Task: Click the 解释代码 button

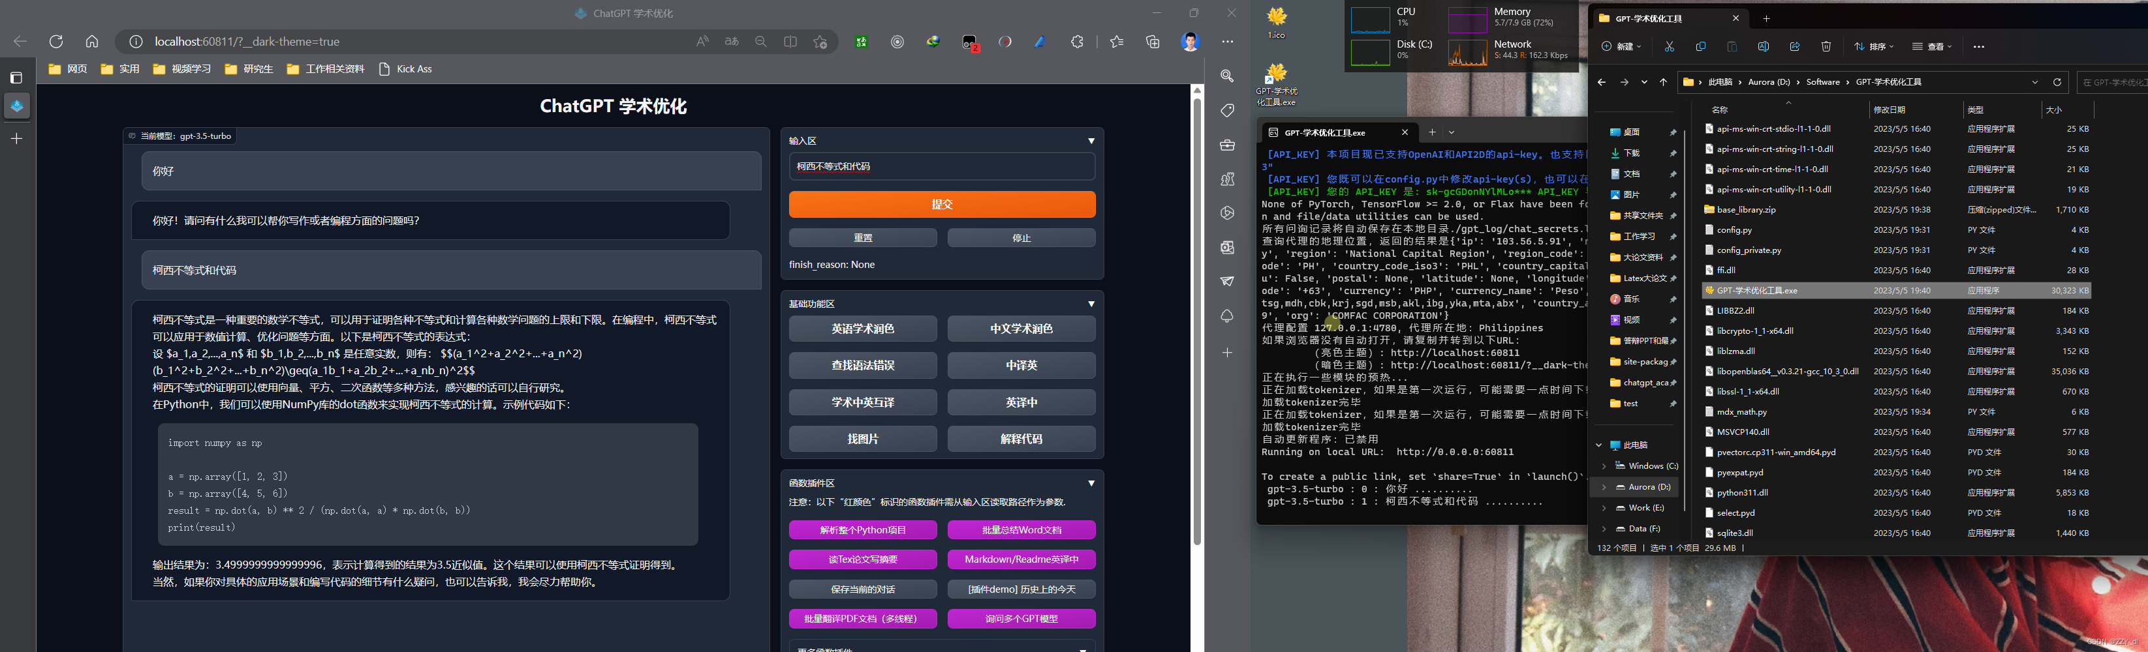Action: [1021, 439]
